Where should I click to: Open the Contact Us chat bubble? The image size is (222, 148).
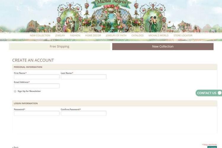click(209, 93)
